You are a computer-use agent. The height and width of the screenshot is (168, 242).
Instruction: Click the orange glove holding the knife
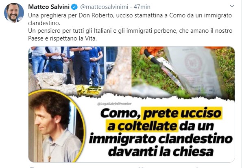[x=150, y=51]
